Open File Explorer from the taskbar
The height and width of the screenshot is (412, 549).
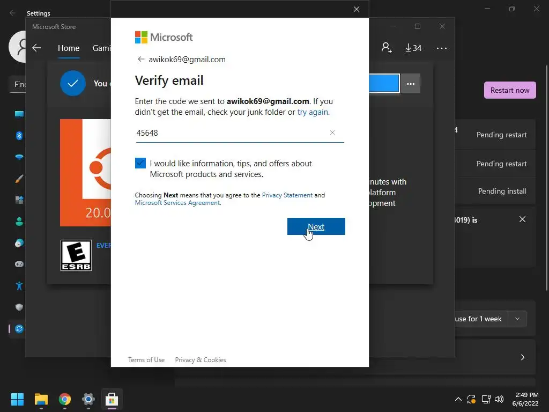[x=41, y=399]
